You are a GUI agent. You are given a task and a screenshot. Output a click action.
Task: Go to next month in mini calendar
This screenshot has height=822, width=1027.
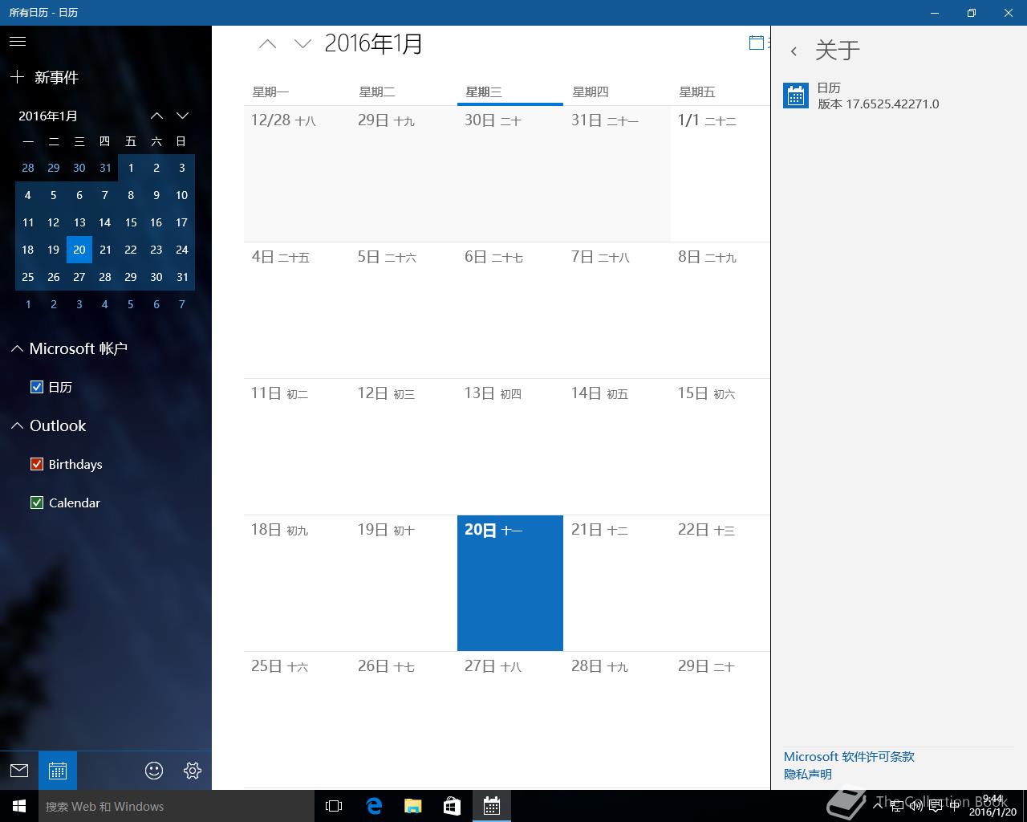[x=183, y=116]
